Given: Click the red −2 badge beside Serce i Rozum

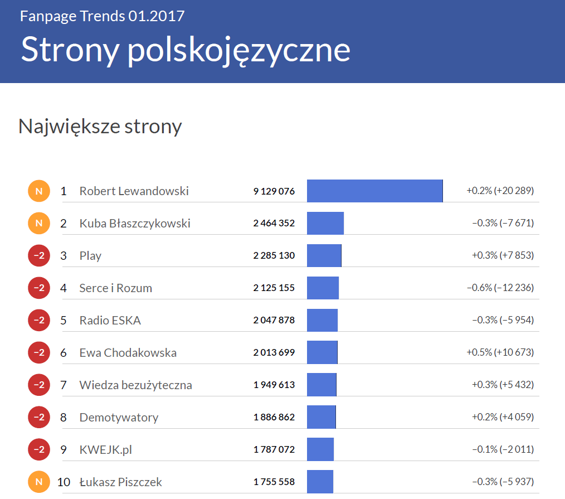Looking at the screenshot, I should coord(38,288).
